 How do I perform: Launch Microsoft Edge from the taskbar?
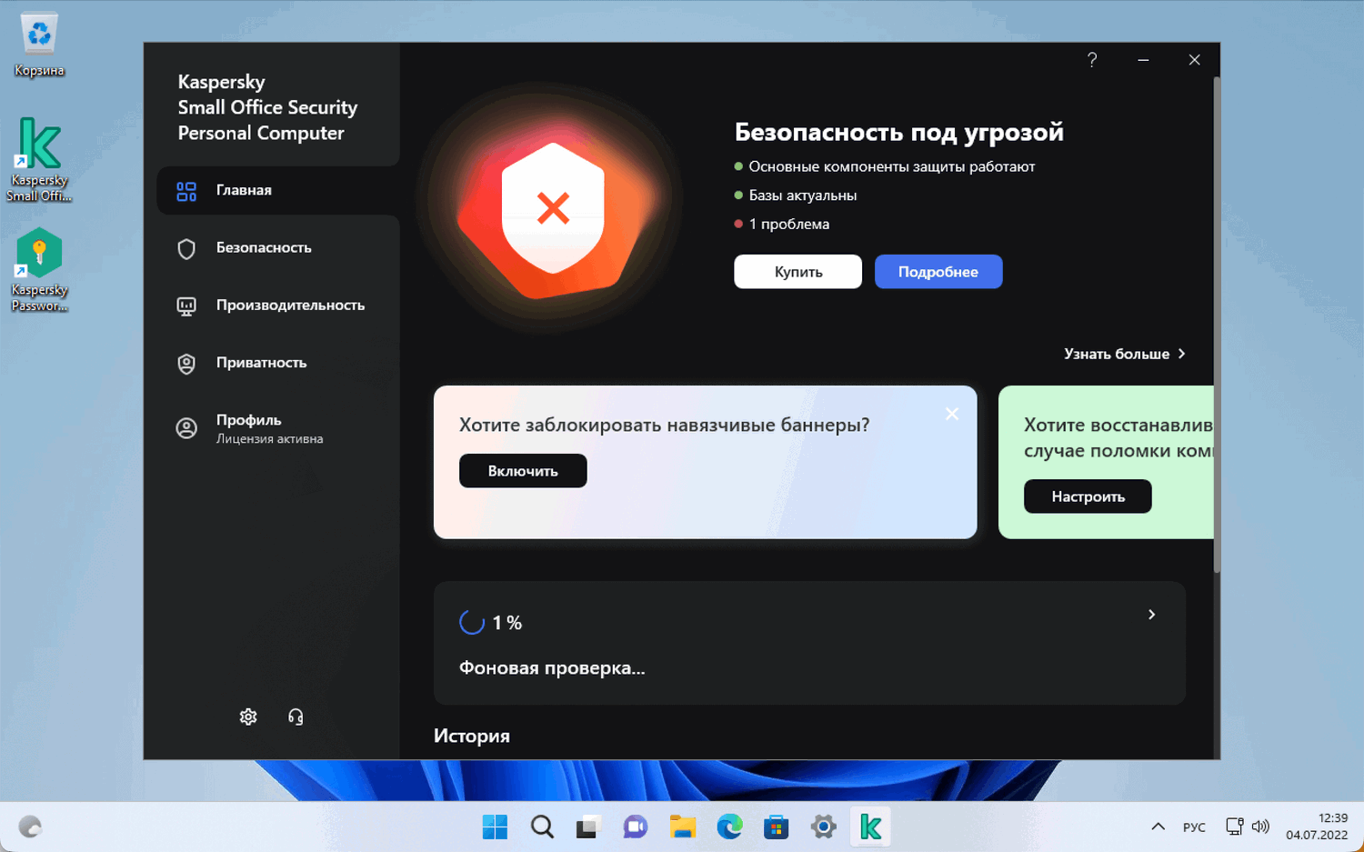tap(729, 827)
